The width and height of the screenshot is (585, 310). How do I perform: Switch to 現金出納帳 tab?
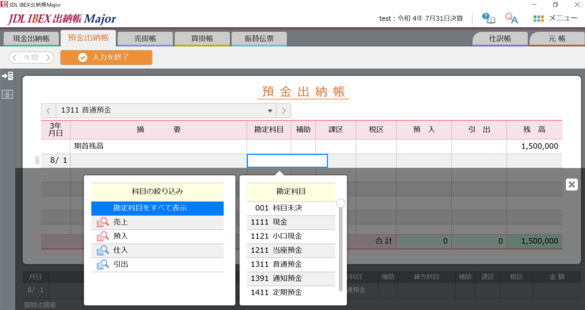[31, 39]
